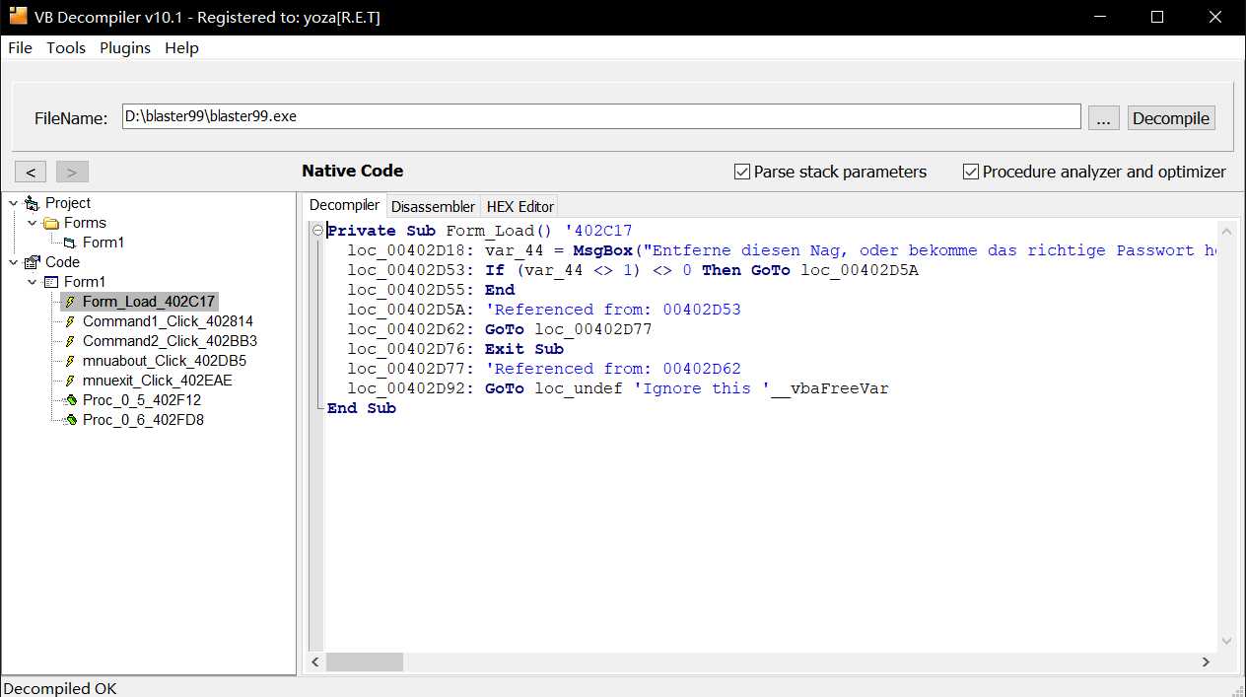
Task: Minimize the VB Decompiler window
Action: point(1102,17)
